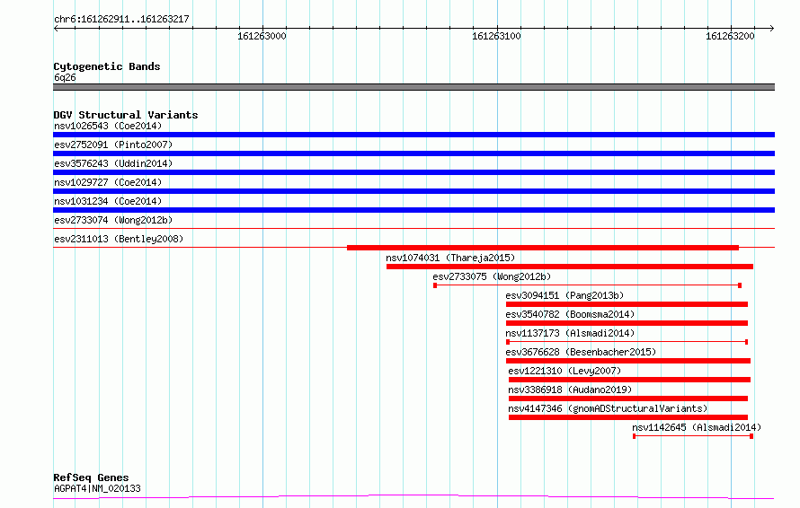Open variant esv2752091 (Pinto2007) label

(x=113, y=145)
